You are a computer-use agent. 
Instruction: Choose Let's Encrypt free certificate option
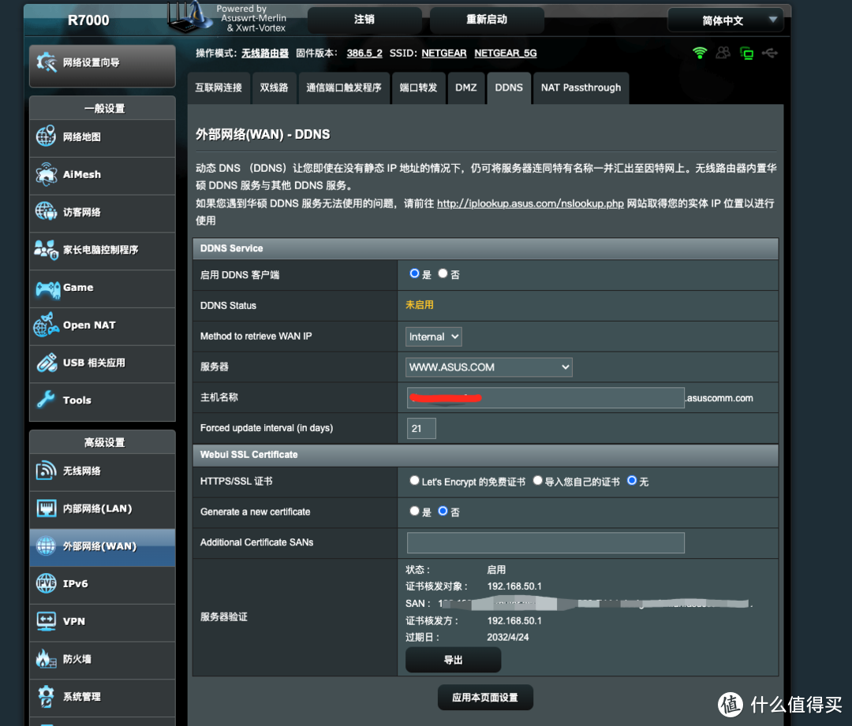pyautogui.click(x=414, y=480)
